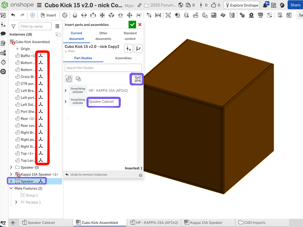The image size is (303, 227).
Task: Confirm insert with green checkmark
Action: (x=132, y=25)
